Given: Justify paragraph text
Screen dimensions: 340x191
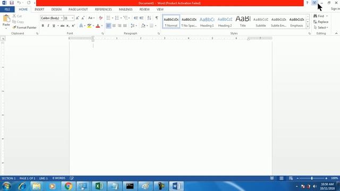Looking at the screenshot, I should pyautogui.click(x=125, y=26).
